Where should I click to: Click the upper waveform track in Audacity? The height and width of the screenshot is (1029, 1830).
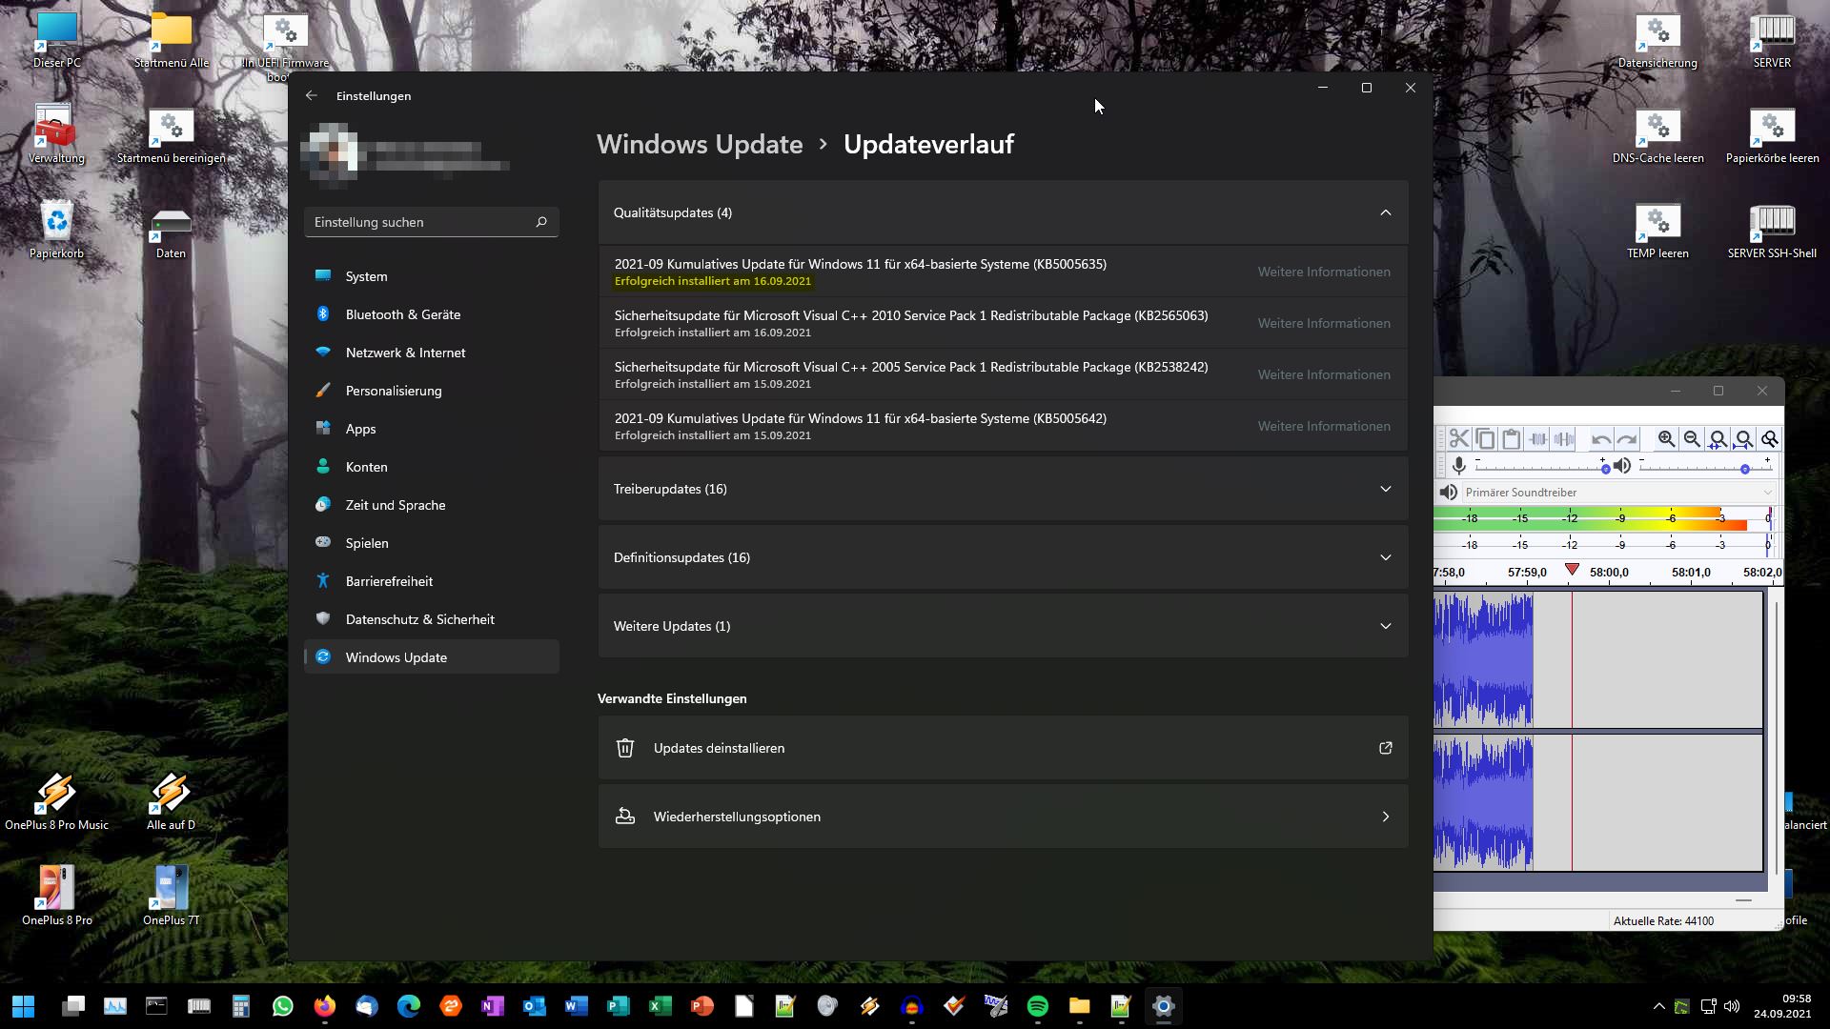[1598, 660]
